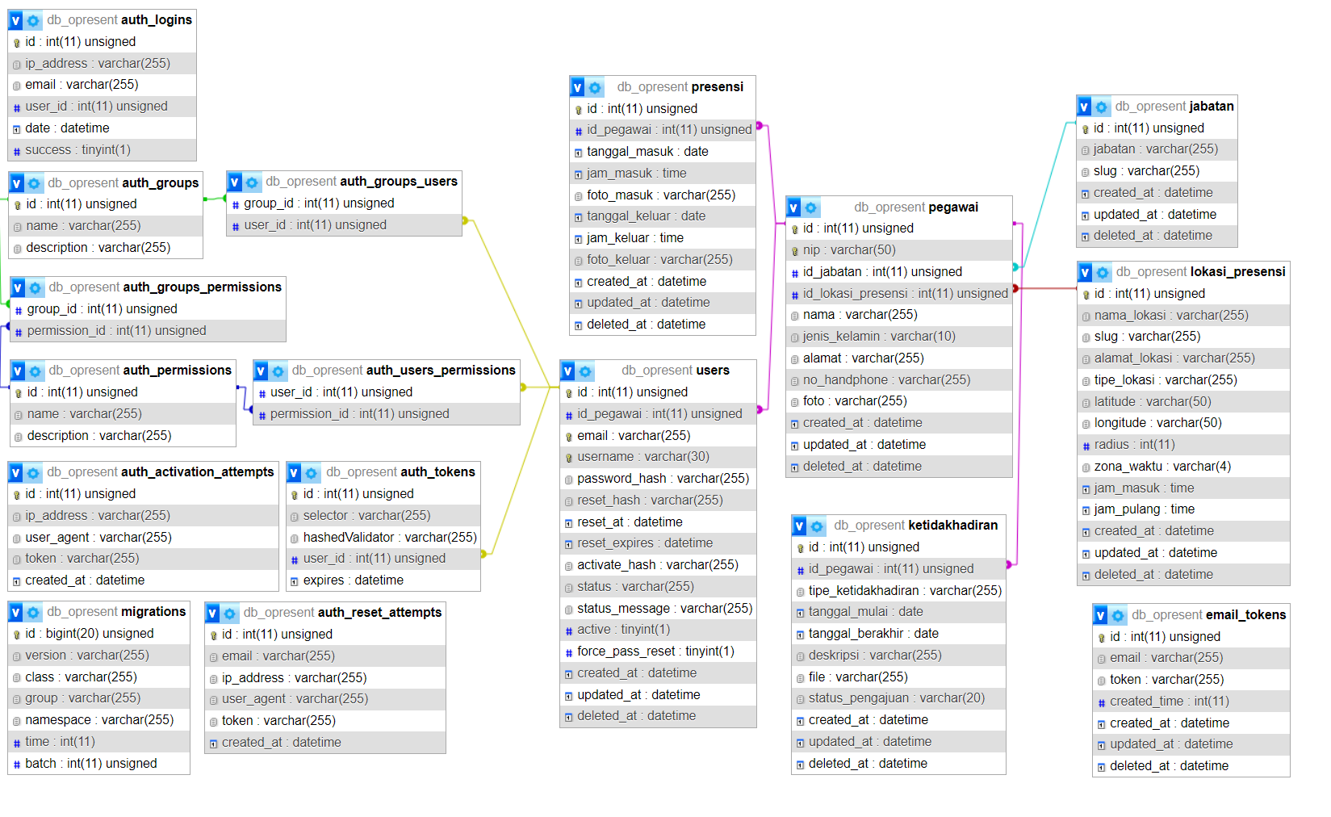Collapse auth_tokens table with V toggle
The image size is (1331, 817).
click(295, 472)
